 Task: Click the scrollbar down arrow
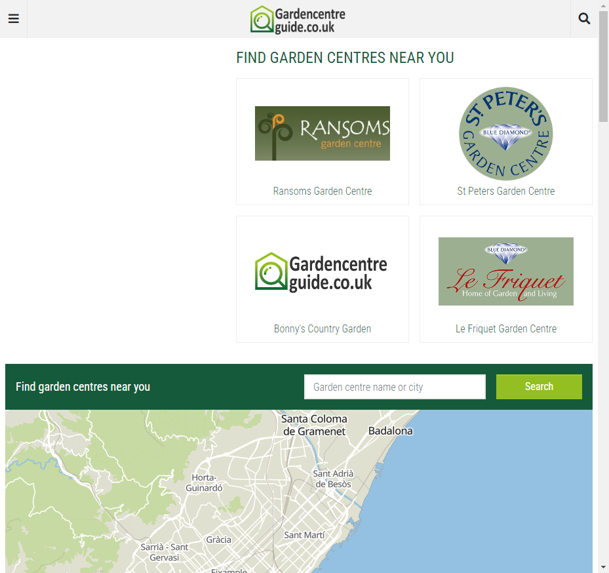click(x=603, y=567)
